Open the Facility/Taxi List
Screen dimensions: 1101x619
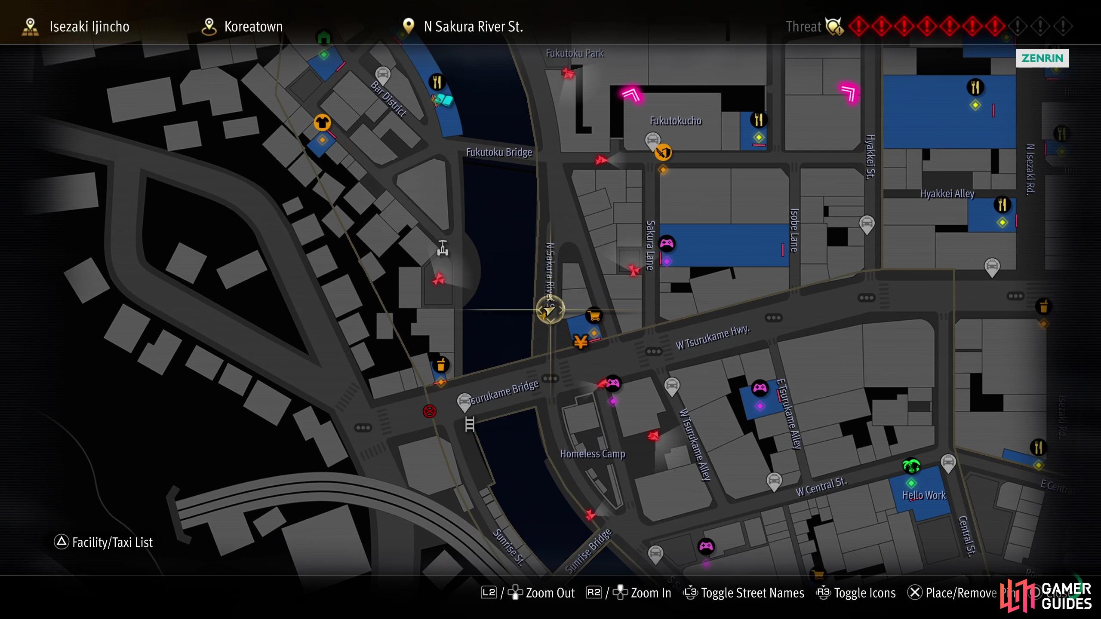click(x=104, y=542)
